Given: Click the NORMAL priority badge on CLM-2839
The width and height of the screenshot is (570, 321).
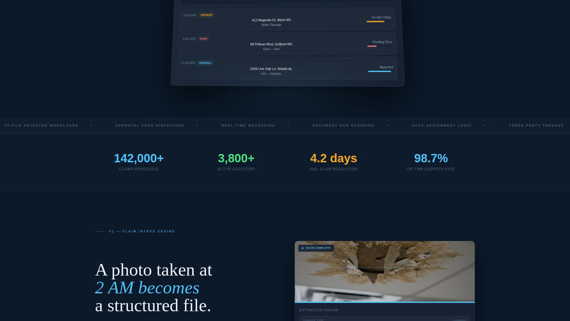Looking at the screenshot, I should tap(205, 63).
